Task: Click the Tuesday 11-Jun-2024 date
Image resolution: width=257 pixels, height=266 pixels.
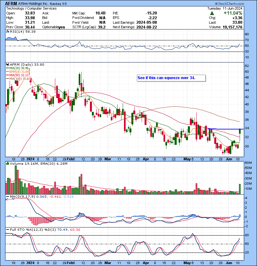Action: 225,8
